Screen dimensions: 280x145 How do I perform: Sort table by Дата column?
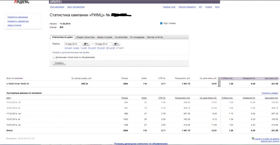(8, 98)
